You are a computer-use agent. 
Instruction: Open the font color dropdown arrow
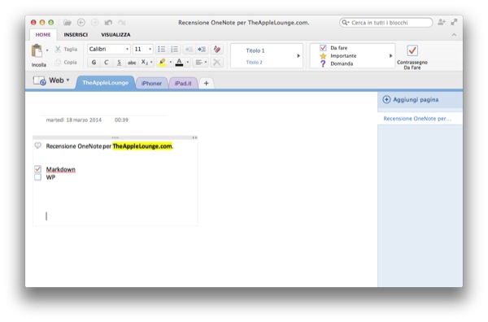click(x=188, y=63)
